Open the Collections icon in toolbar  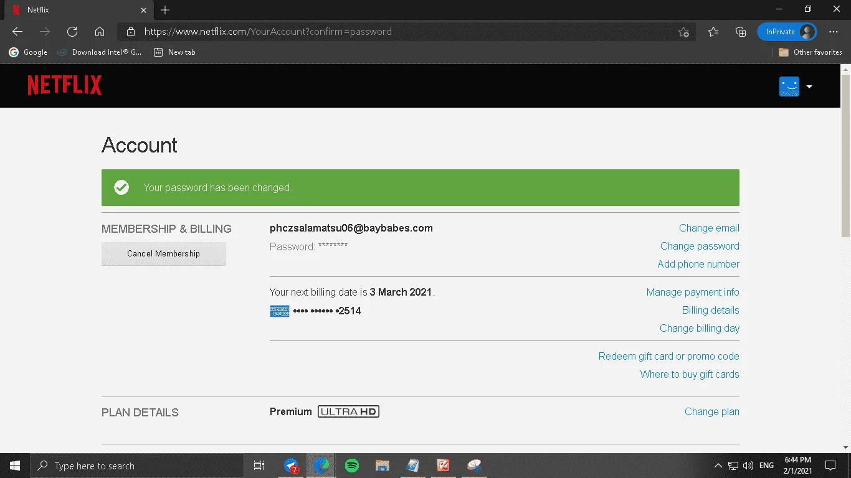(741, 32)
